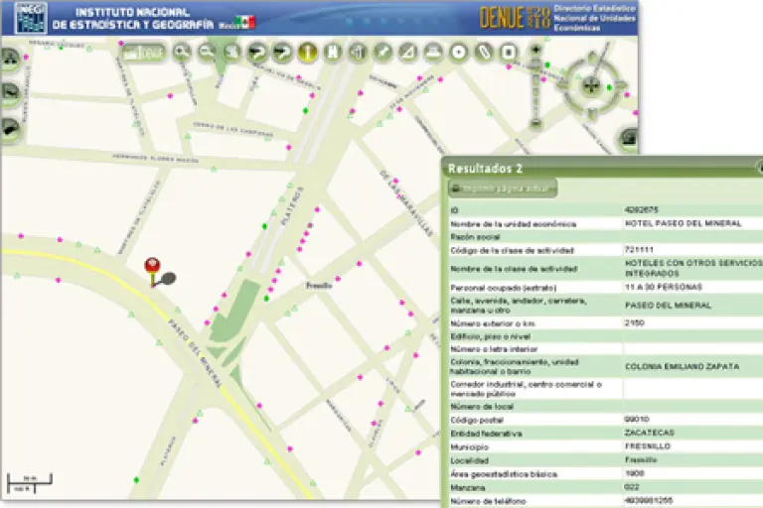This screenshot has height=508, width=763.
Task: Click the red location pin marker
Action: pos(152,266)
